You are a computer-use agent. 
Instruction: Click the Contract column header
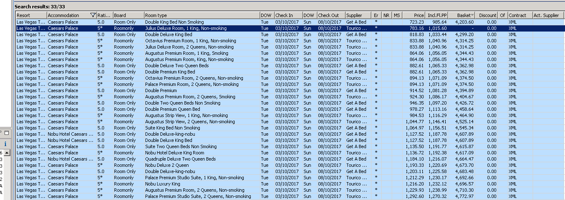520,15
